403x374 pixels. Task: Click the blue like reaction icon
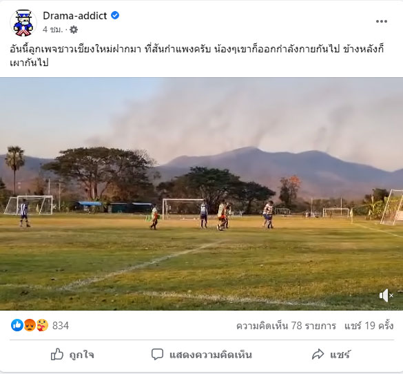pyautogui.click(x=17, y=325)
